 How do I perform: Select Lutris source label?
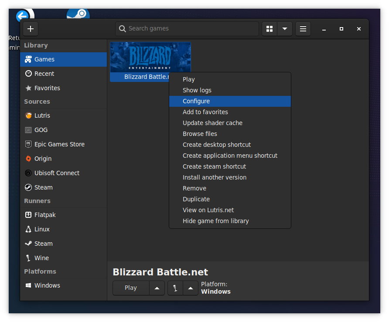pos(42,115)
